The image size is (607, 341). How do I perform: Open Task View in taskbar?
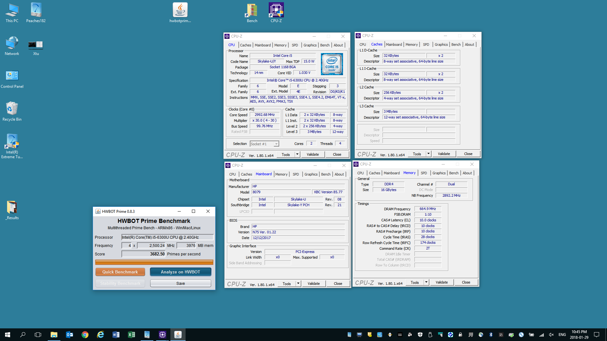pyautogui.click(x=38, y=335)
